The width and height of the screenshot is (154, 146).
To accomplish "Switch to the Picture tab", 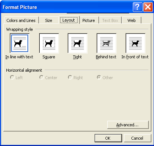I will [x=89, y=20].
